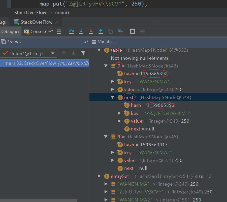
Task: Click the frames filter funnel icon
Action: point(83,53)
